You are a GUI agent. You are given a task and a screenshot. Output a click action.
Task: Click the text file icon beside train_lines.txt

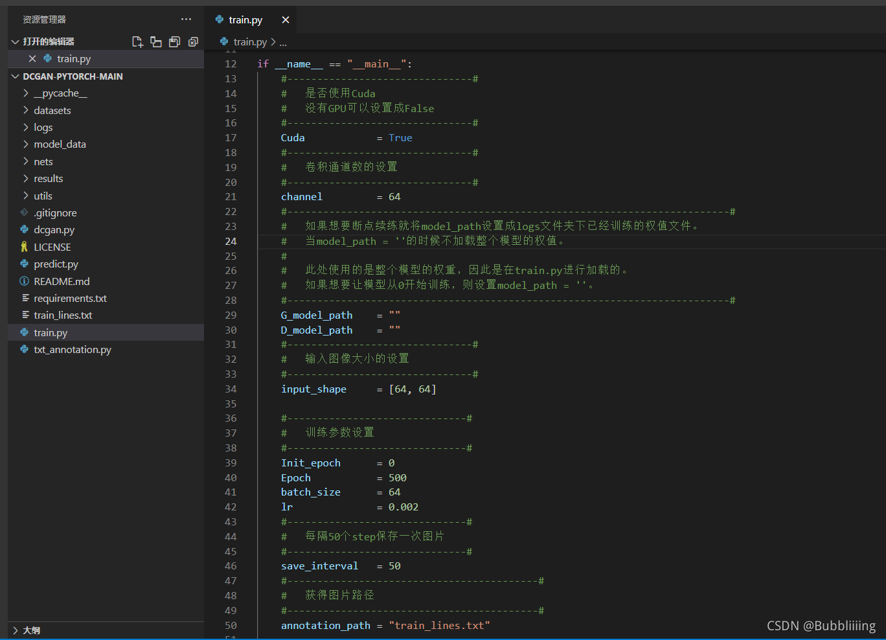tap(25, 315)
